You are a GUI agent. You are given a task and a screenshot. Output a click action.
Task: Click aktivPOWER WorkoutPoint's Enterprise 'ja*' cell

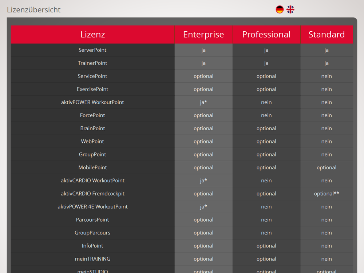click(x=203, y=102)
